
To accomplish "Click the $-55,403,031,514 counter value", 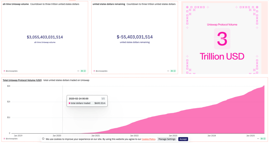I will (135, 37).
